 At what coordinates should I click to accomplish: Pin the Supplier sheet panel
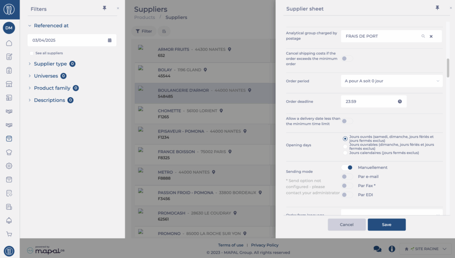[437, 8]
